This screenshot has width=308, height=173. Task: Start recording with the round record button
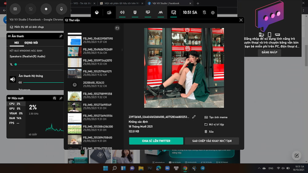click(46, 9)
